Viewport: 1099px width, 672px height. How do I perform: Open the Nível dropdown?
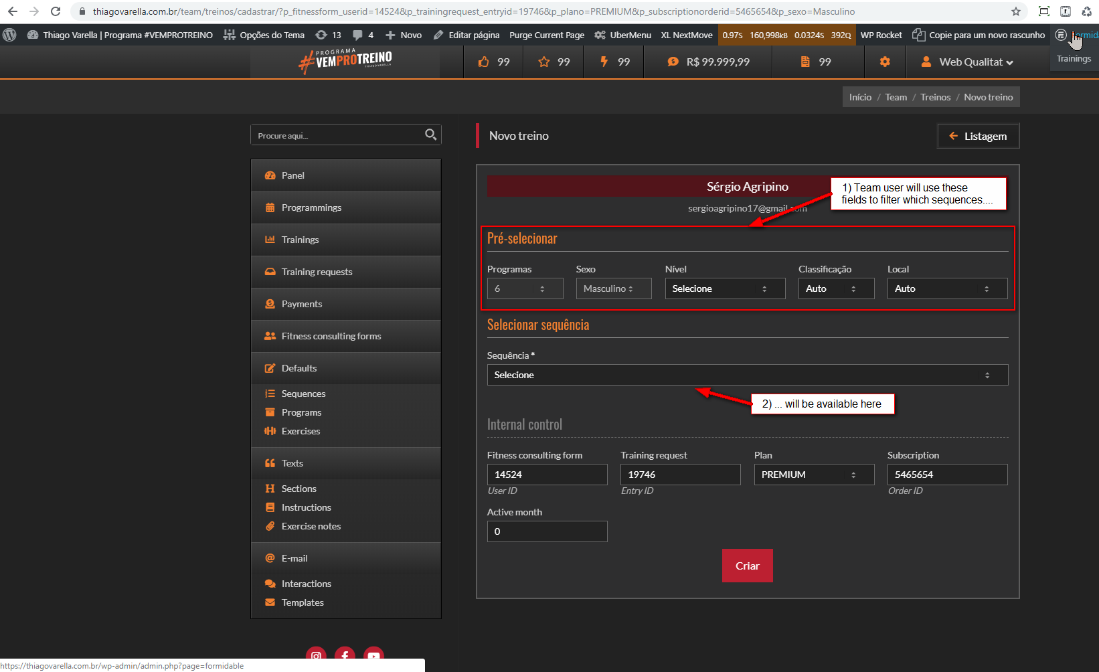(724, 288)
